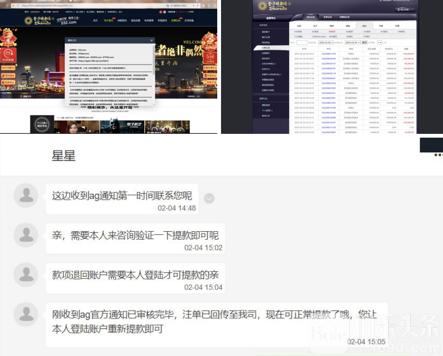Open the end date dropdown
The image size is (443, 356).
[x=352, y=42]
